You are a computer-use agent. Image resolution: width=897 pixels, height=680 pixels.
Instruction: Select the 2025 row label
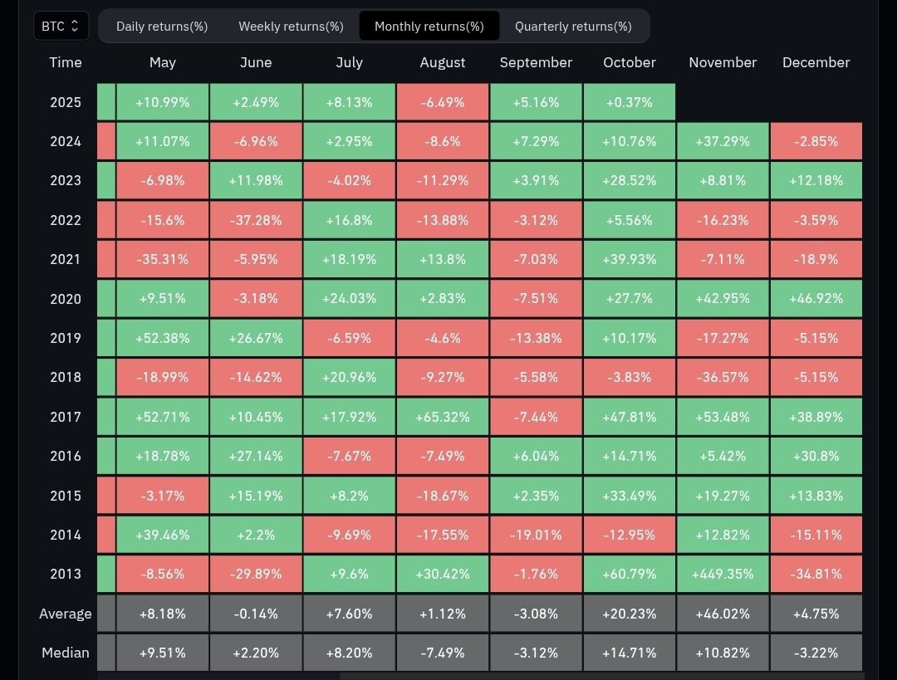click(x=66, y=101)
